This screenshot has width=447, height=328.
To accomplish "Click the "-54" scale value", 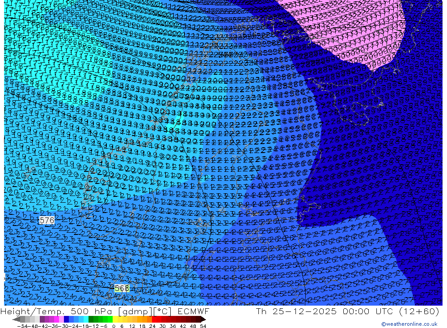I will coord(22,326).
